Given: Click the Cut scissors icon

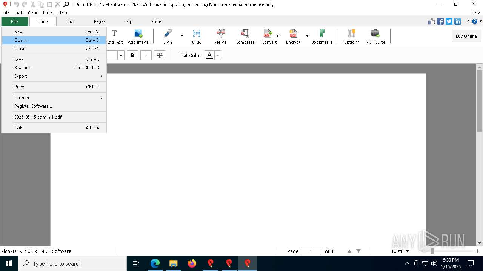Looking at the screenshot, I should (x=33, y=4).
